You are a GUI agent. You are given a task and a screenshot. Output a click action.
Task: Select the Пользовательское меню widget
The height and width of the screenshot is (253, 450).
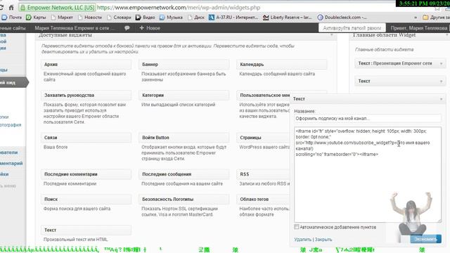pyautogui.click(x=264, y=96)
